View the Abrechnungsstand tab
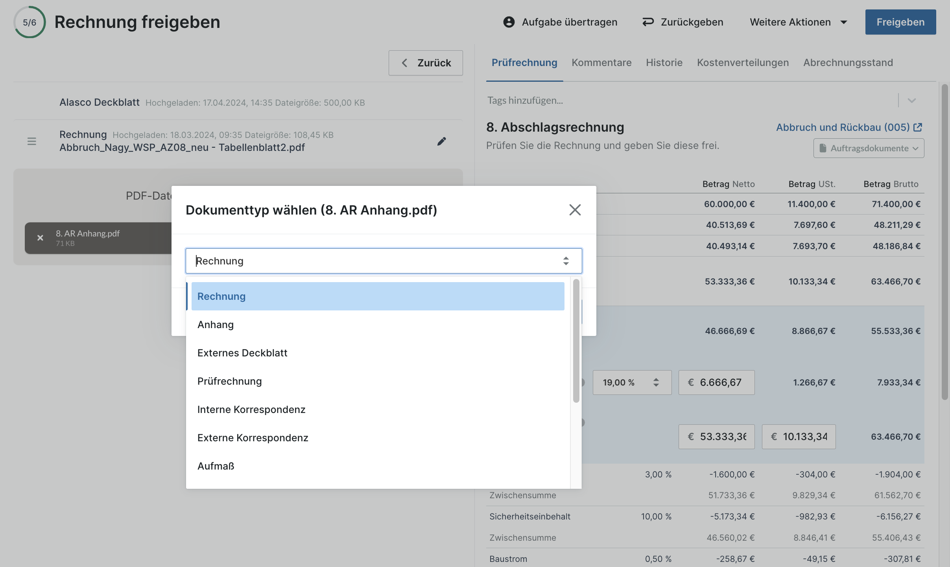The image size is (950, 567). [848, 62]
